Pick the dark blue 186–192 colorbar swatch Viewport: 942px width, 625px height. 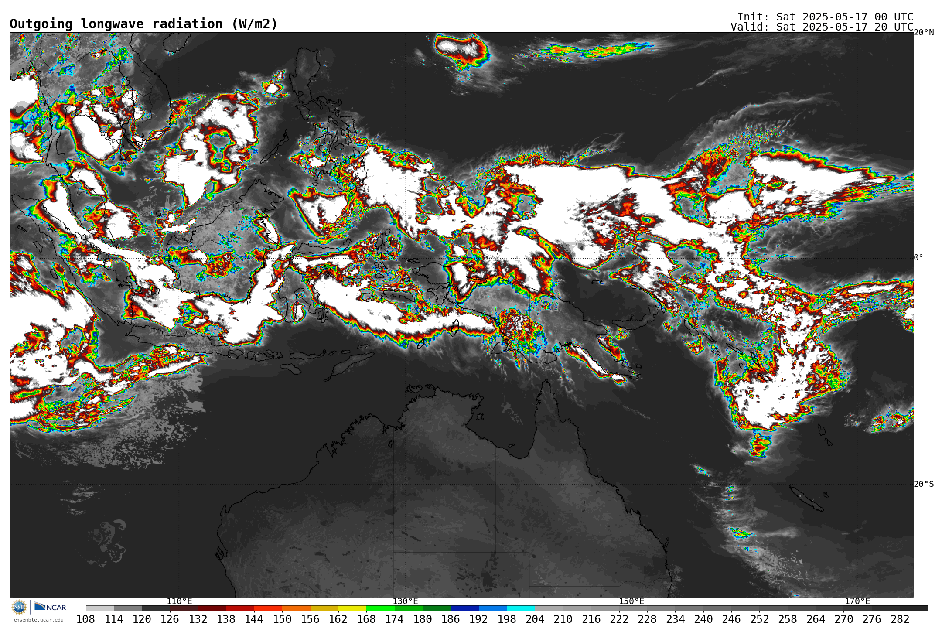(x=464, y=608)
